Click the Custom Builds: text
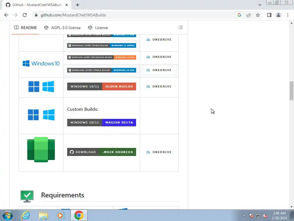 pos(82,109)
